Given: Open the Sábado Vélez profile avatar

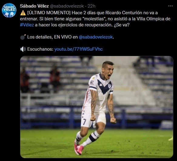Looking at the screenshot, I should click(x=9, y=10).
